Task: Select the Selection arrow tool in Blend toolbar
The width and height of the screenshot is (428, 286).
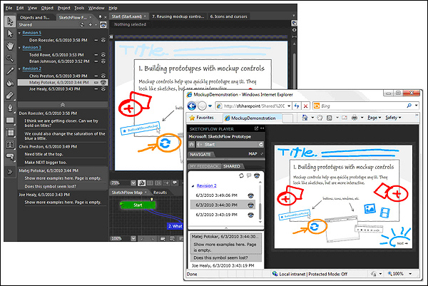Action: pyautogui.click(x=10, y=21)
